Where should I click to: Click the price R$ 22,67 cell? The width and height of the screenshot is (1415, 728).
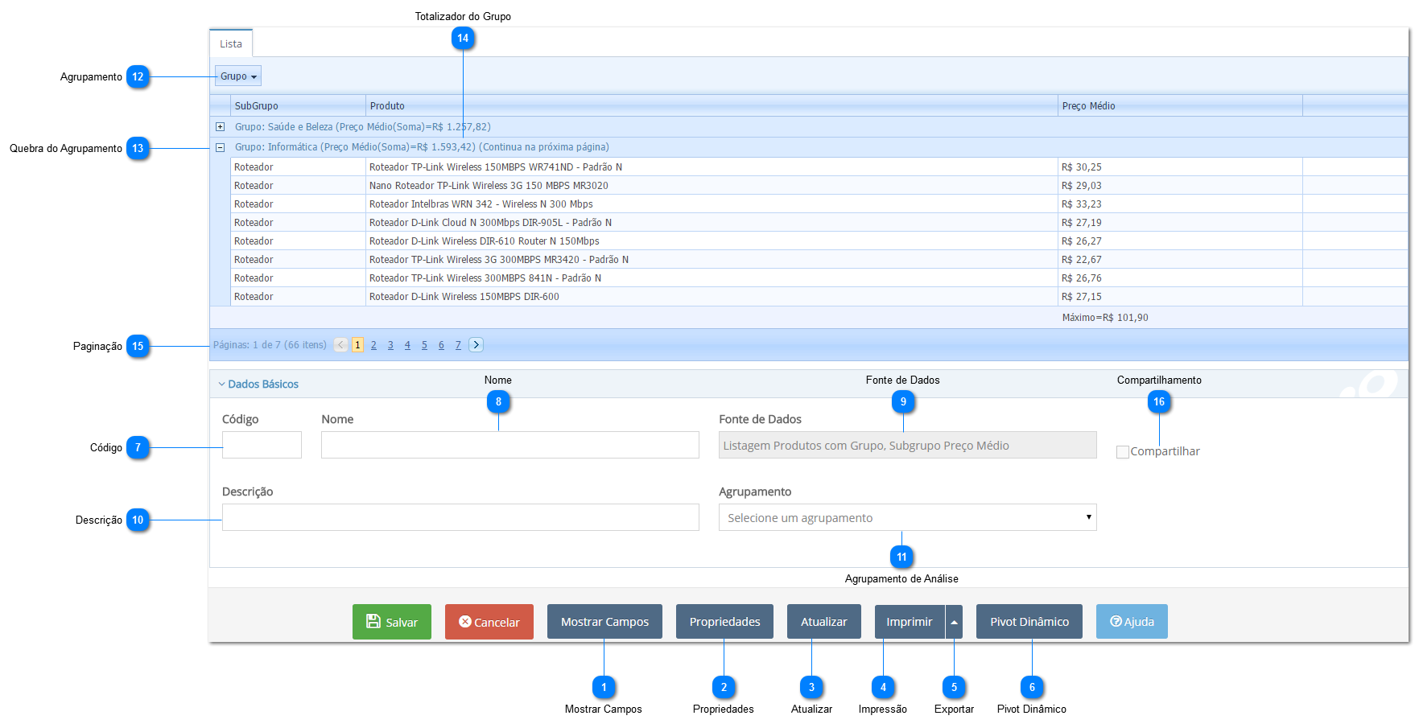pos(1180,260)
